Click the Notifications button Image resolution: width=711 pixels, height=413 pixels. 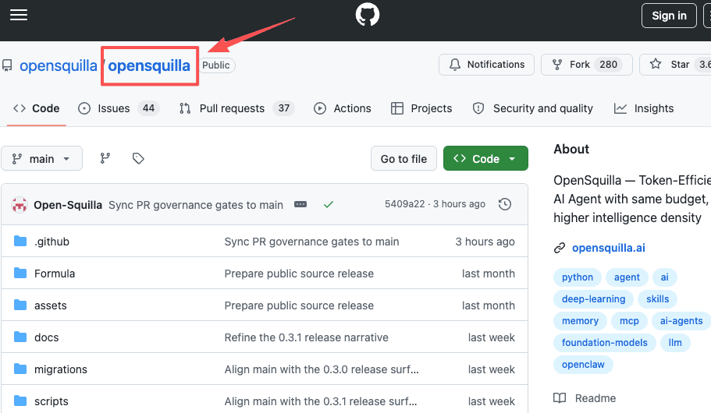(x=486, y=65)
